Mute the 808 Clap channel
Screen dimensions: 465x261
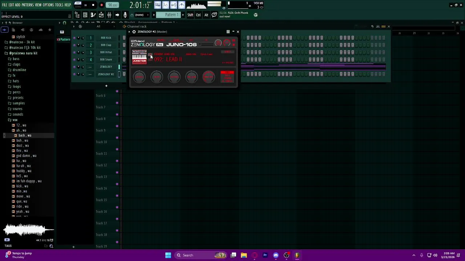pyautogui.click(x=74, y=45)
